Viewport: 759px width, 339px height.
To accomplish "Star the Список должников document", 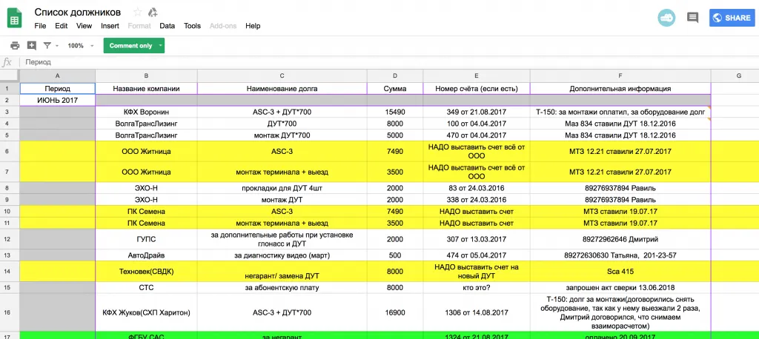I will 137,12.
